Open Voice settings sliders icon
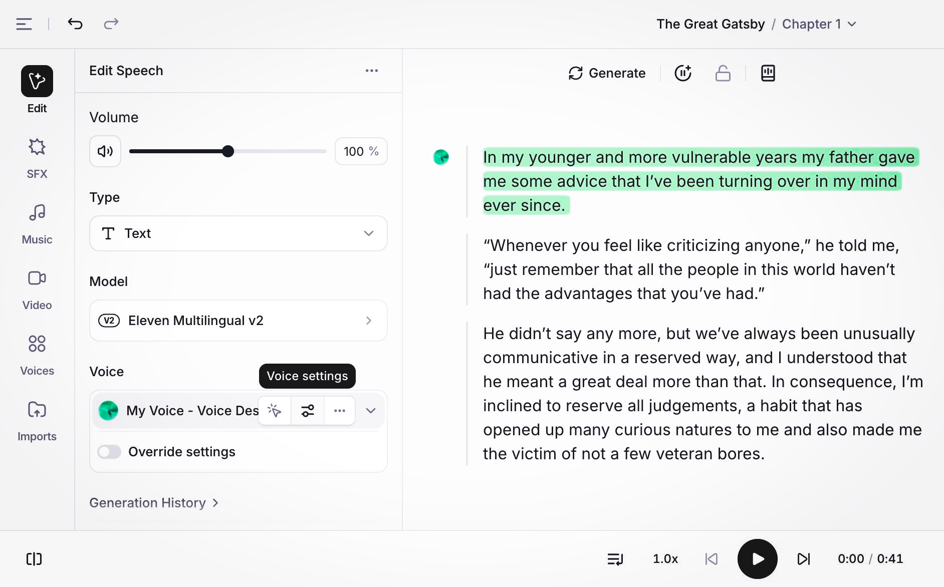Image resolution: width=944 pixels, height=587 pixels. [x=308, y=411]
